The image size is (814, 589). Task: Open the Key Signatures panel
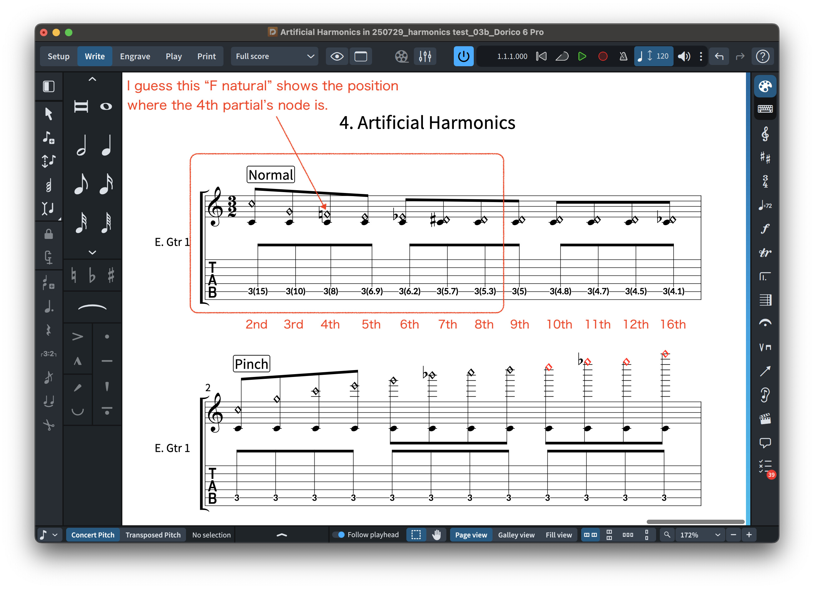[765, 158]
